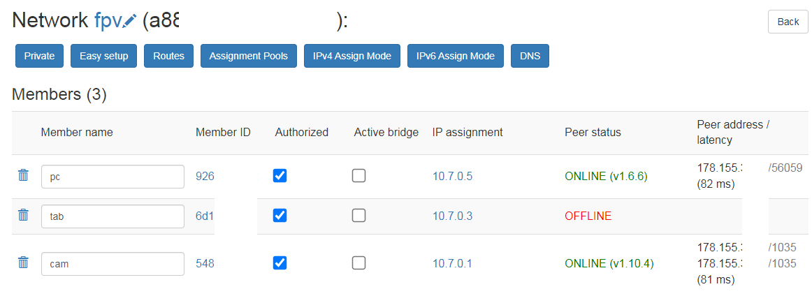The image size is (812, 296).
Task: Open the IPv6 Assign Mode options
Action: pos(455,56)
